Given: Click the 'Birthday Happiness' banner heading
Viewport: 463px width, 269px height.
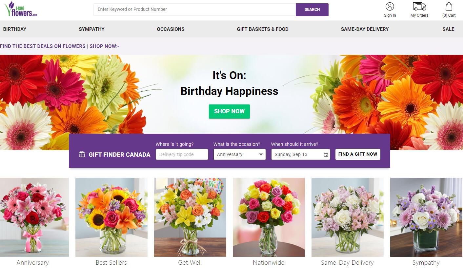Looking at the screenshot, I should 229,91.
